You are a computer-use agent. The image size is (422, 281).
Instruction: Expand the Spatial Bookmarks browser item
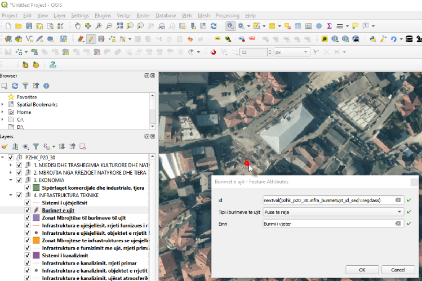coord(3,104)
